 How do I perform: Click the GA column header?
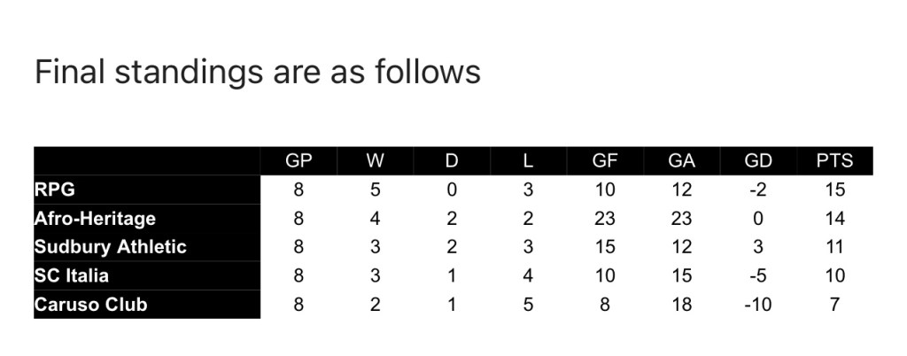682,161
